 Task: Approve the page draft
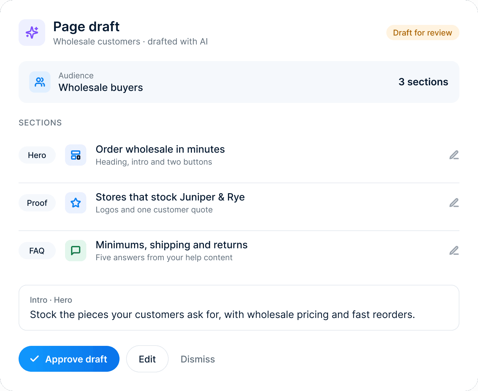point(69,359)
